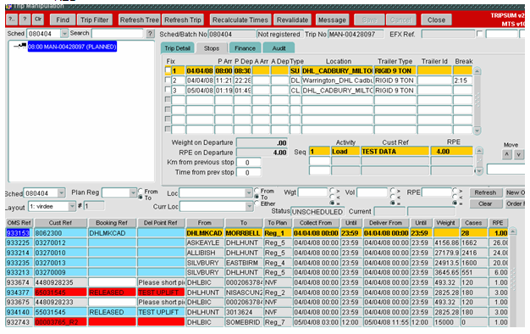
Task: Click the truck icon in the trip tree
Action: coord(20,46)
